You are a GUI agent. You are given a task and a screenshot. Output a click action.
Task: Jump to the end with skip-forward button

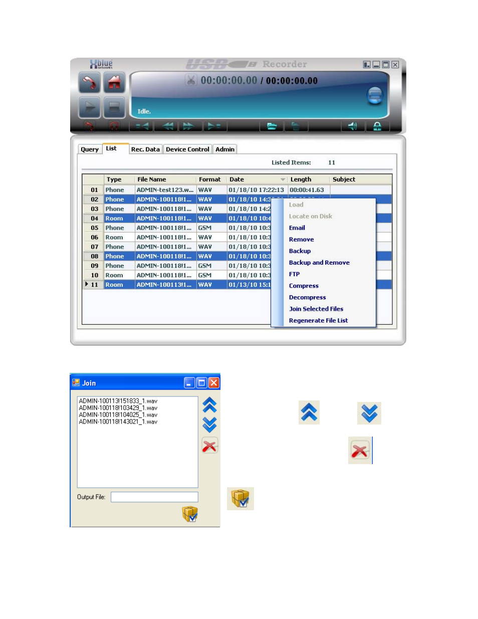click(215, 126)
